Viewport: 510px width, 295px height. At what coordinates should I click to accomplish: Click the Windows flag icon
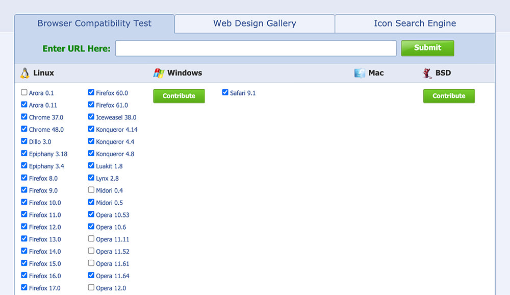click(159, 73)
